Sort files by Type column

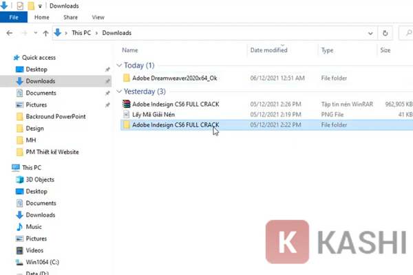327,50
